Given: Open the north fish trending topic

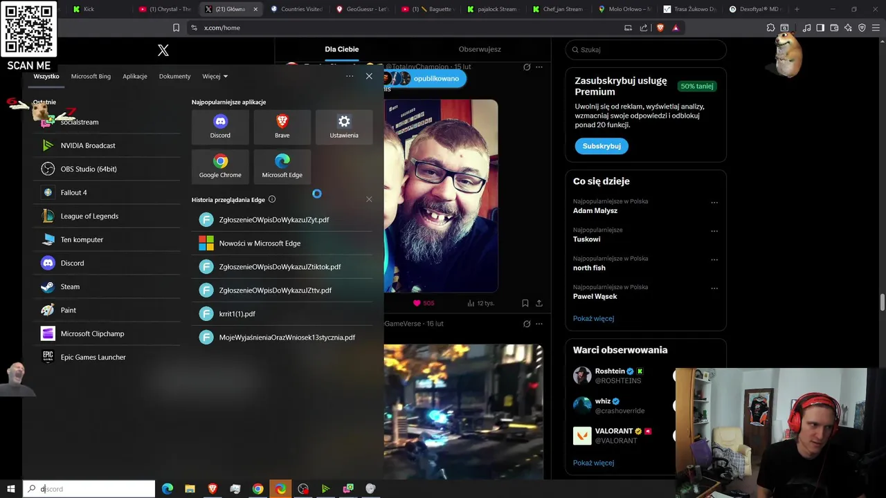Looking at the screenshot, I should [589, 268].
